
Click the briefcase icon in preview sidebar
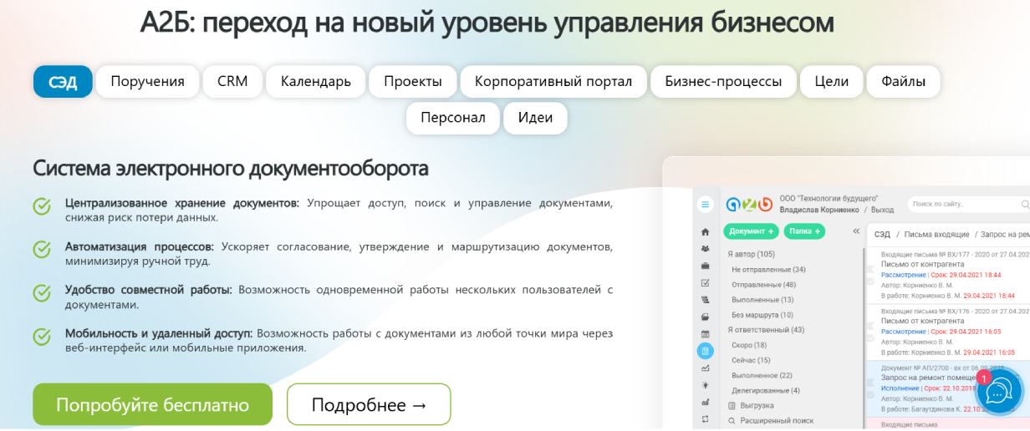[705, 266]
